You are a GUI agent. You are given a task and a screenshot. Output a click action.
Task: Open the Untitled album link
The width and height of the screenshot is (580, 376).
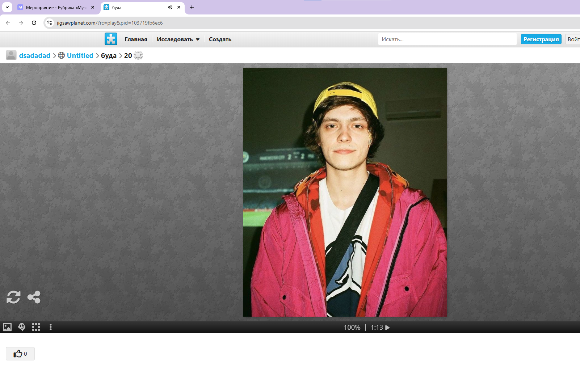pos(80,55)
